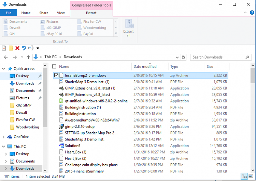Go up one folder level
The image size is (256, 181).
pos(28,57)
